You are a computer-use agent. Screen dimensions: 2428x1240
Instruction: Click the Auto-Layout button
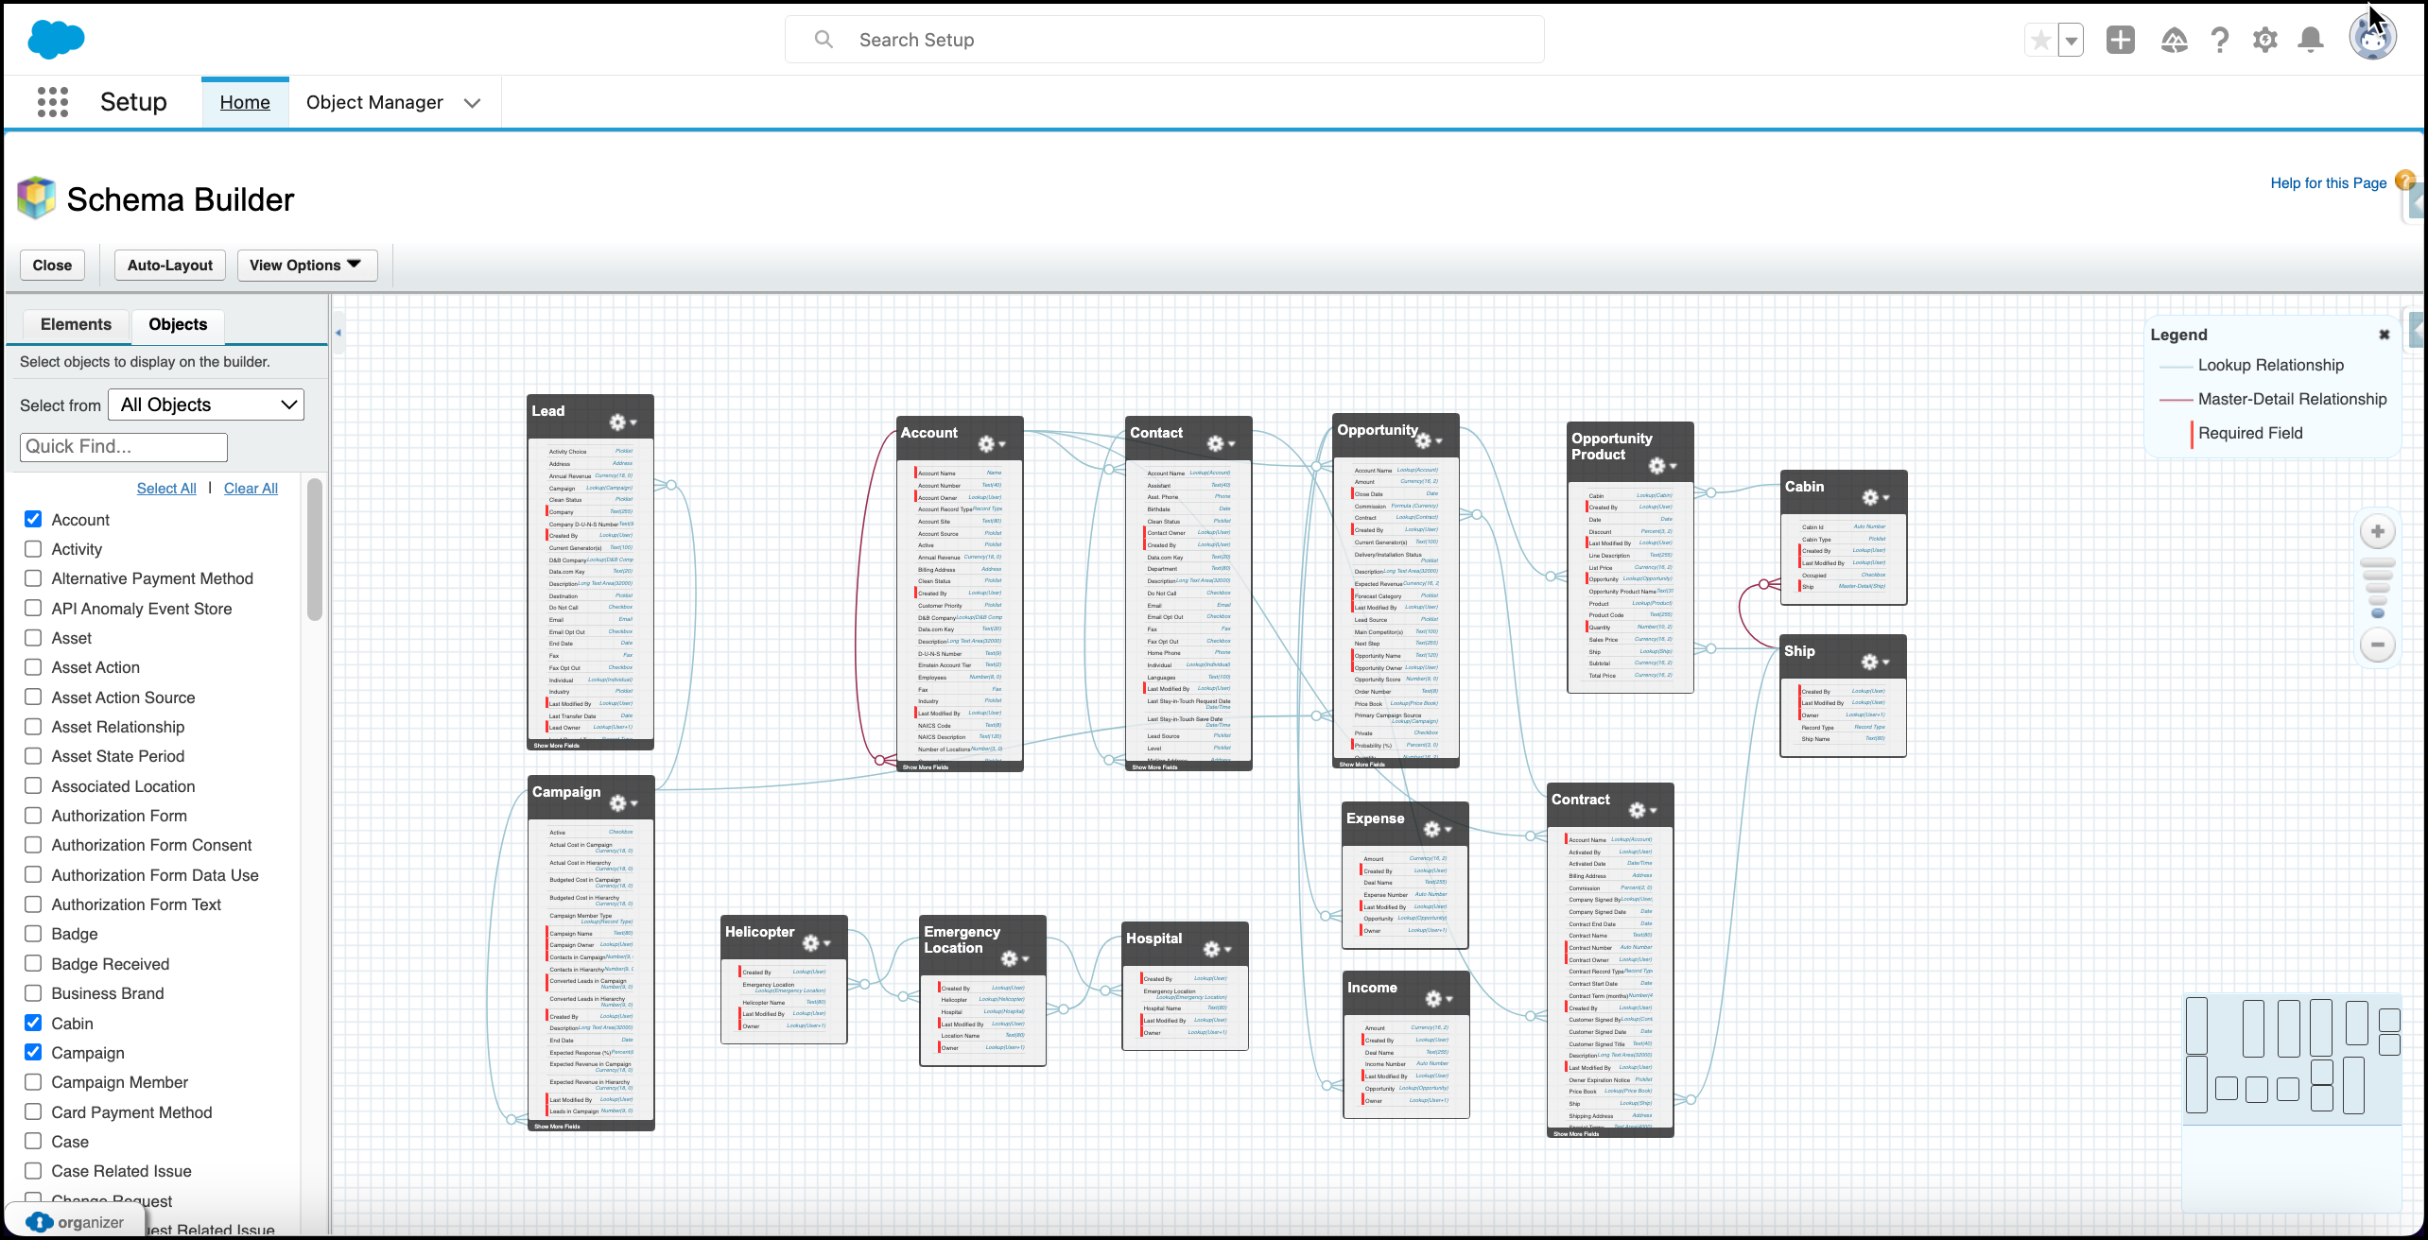[170, 266]
